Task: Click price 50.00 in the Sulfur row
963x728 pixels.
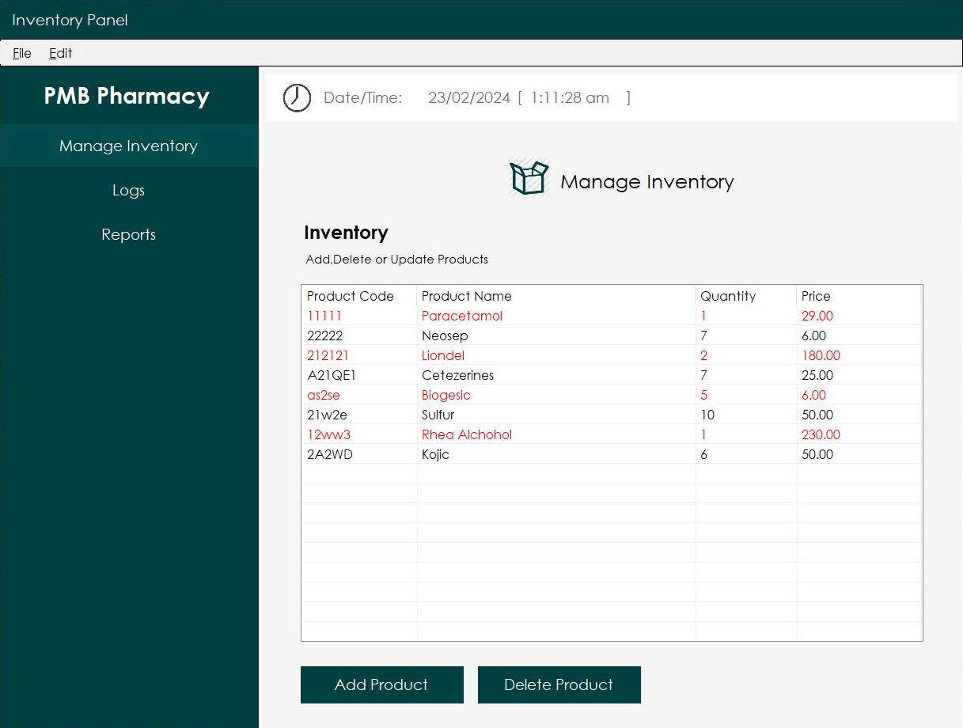Action: [x=817, y=415]
